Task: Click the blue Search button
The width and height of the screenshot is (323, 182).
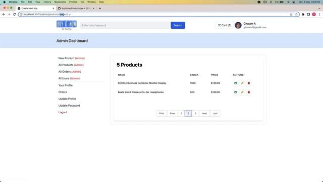Action: [x=178, y=25]
